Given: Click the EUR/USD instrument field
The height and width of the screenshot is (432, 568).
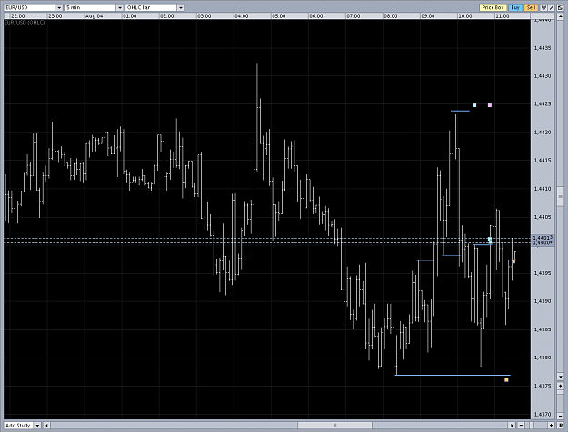Looking at the screenshot, I should (x=29, y=7).
